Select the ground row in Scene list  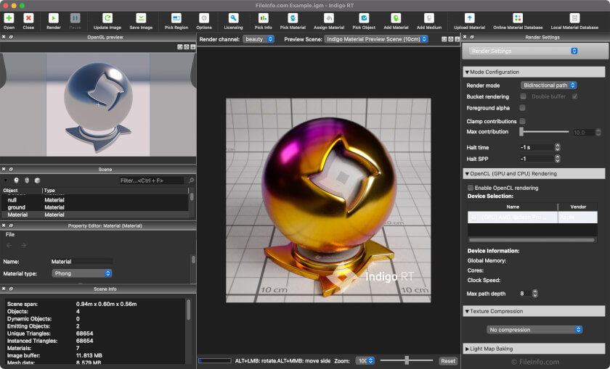[x=17, y=207]
